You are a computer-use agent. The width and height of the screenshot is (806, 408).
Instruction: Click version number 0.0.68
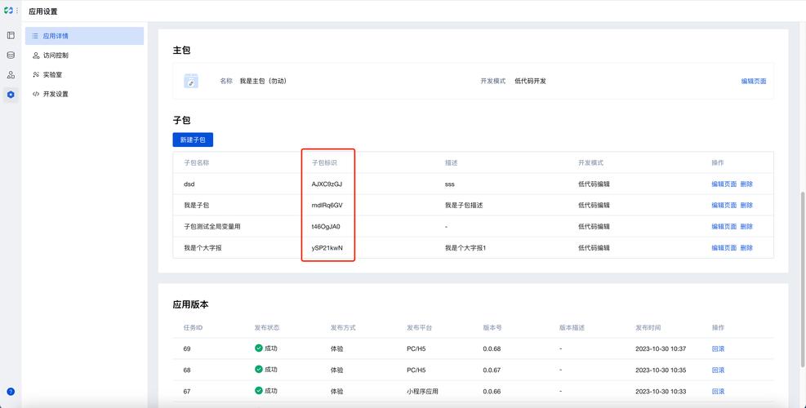[x=492, y=349]
